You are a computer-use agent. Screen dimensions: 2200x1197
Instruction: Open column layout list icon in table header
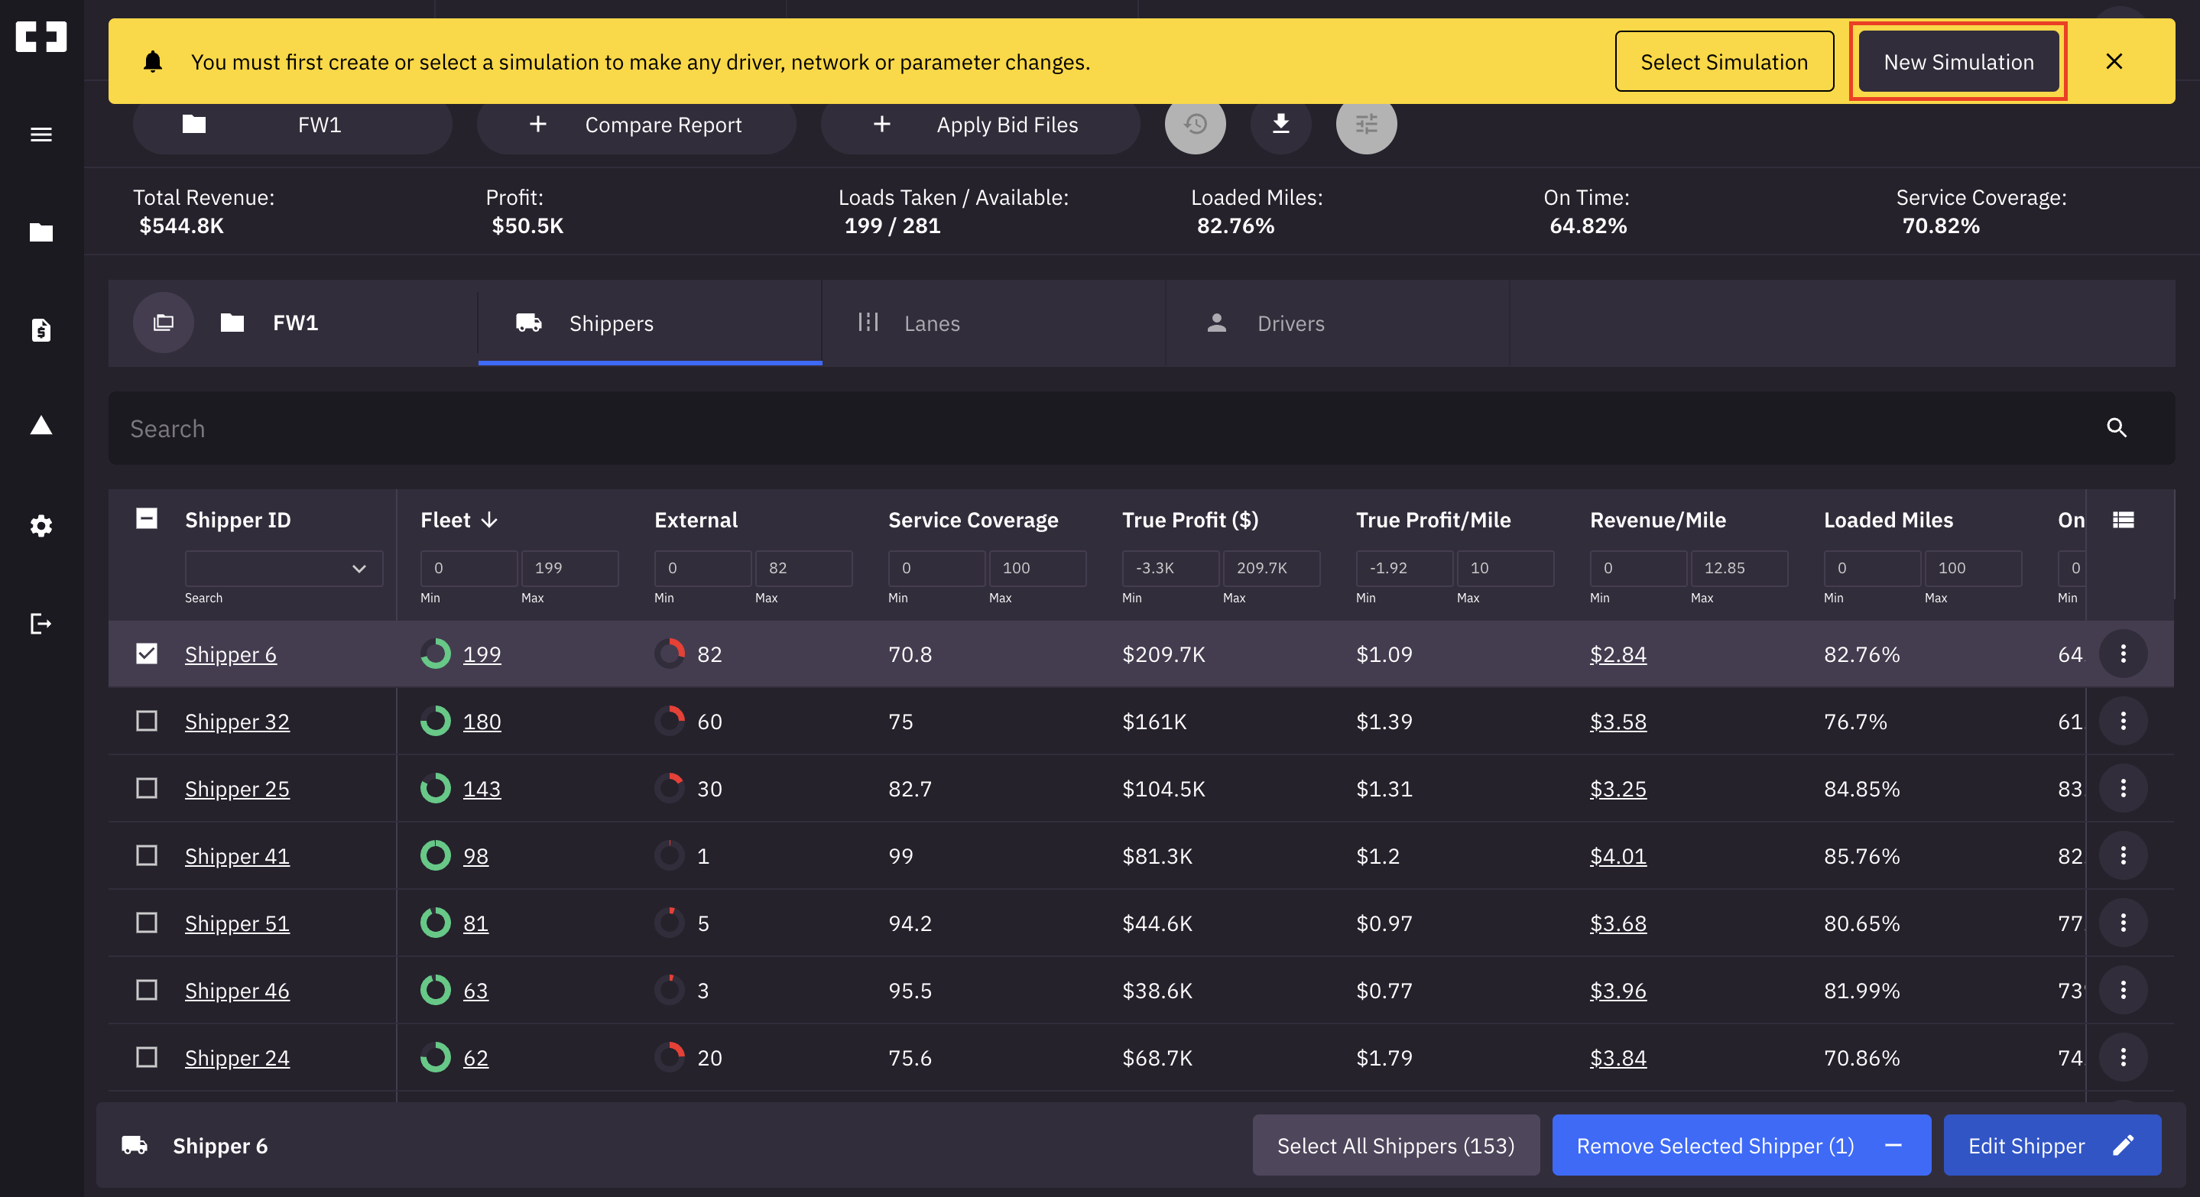point(2122,520)
